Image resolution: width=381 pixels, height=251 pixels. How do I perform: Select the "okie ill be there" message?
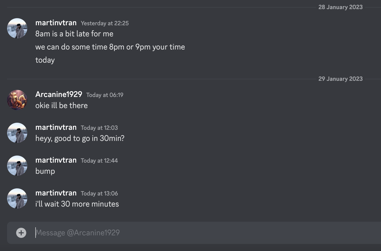tap(62, 106)
